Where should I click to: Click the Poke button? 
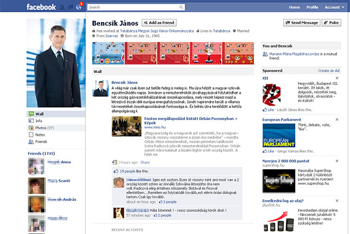click(x=331, y=22)
